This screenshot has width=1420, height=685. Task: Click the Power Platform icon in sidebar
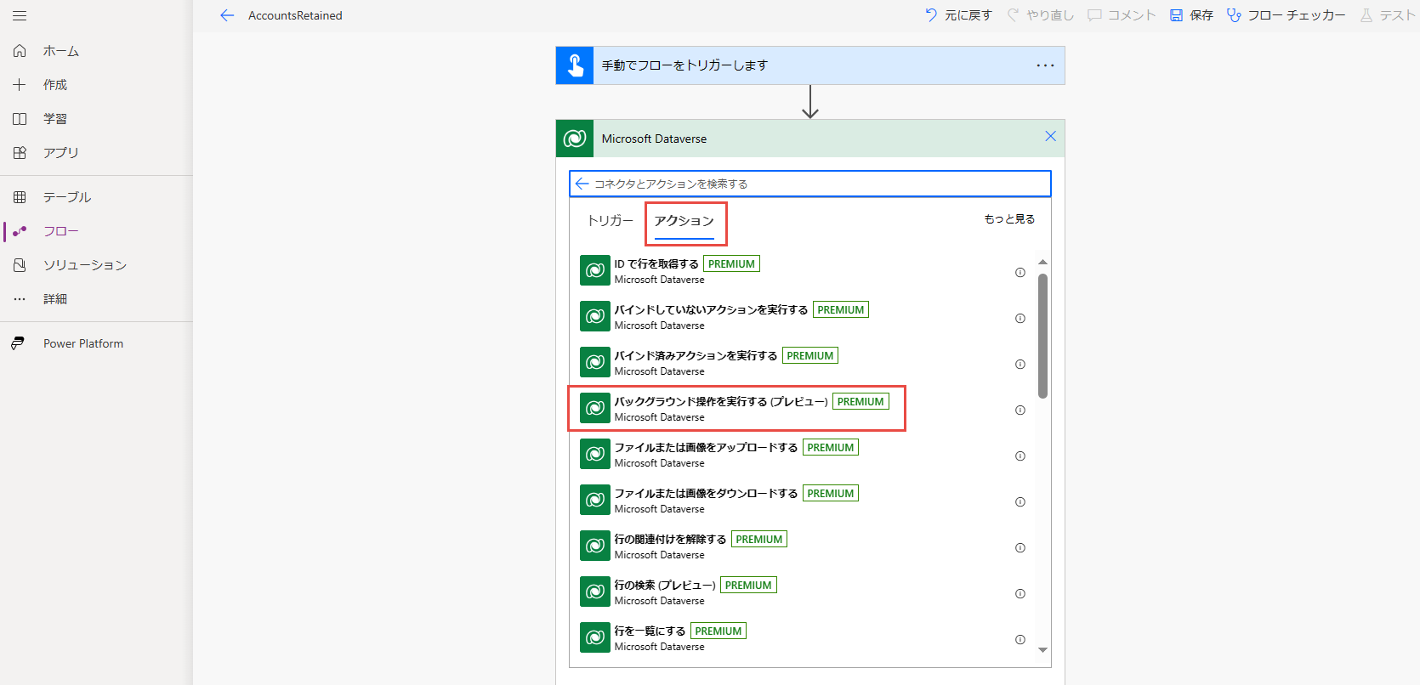click(18, 343)
